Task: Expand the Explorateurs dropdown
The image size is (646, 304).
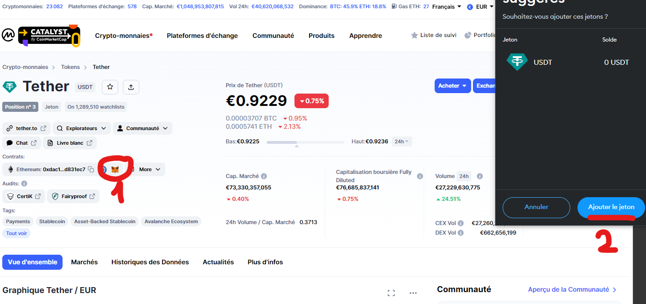Action: click(82, 128)
